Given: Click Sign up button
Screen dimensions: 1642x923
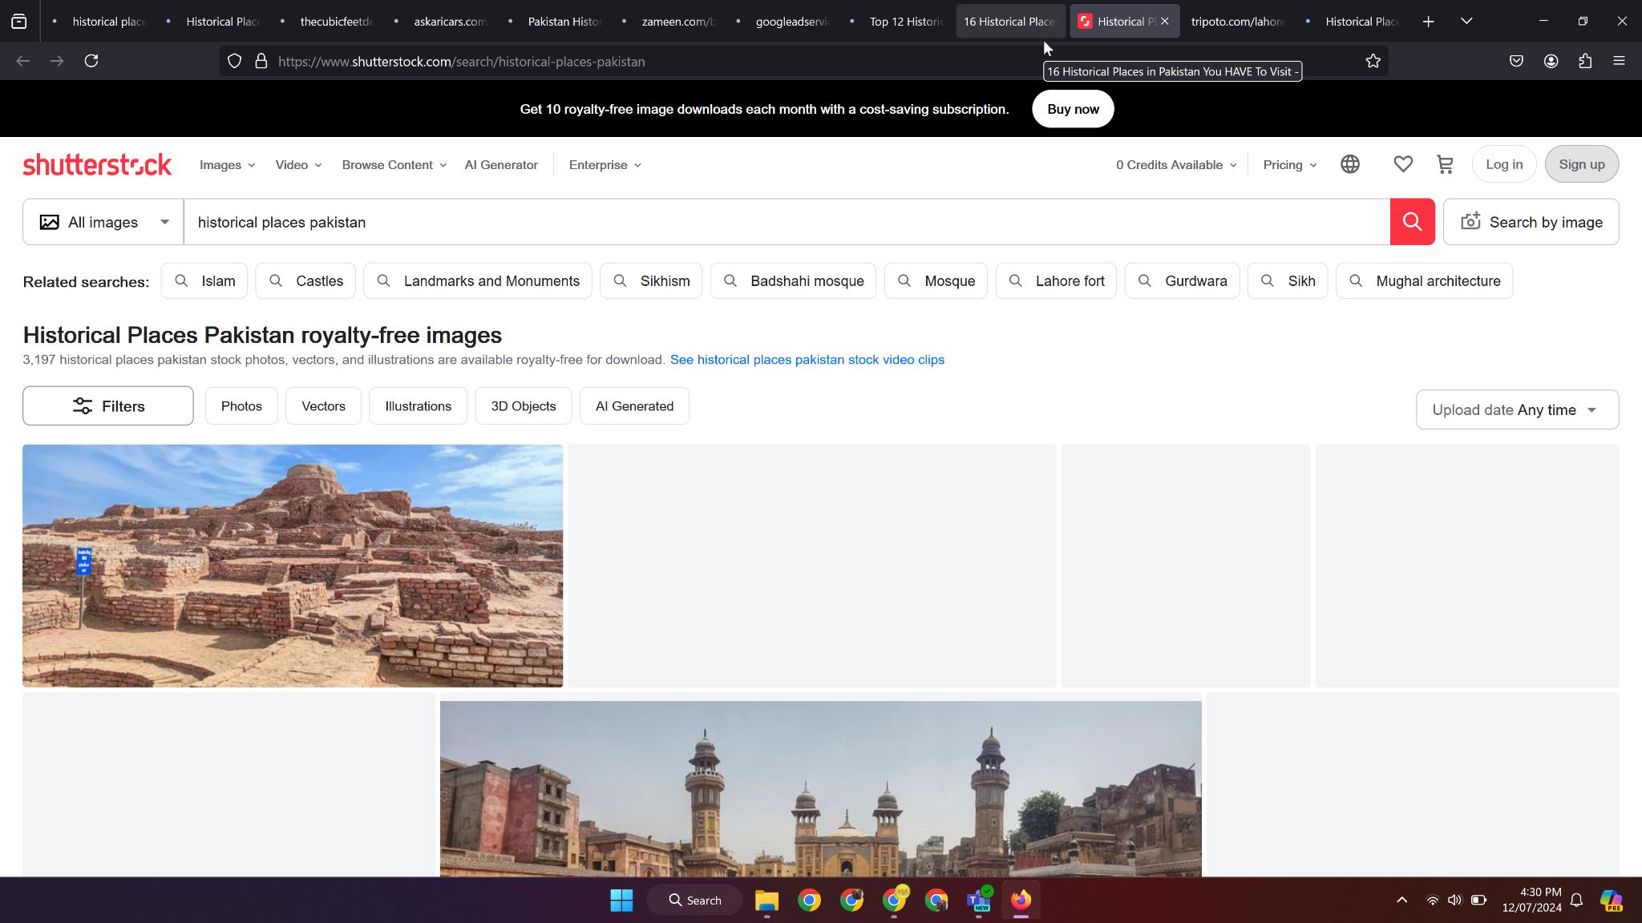Looking at the screenshot, I should point(1581,164).
